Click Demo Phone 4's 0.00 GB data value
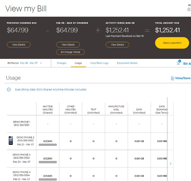This screenshot has width=191, height=181. [x=139, y=176]
